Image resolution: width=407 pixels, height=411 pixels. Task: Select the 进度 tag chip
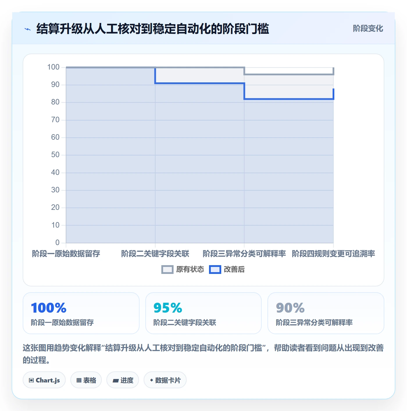[x=123, y=380]
